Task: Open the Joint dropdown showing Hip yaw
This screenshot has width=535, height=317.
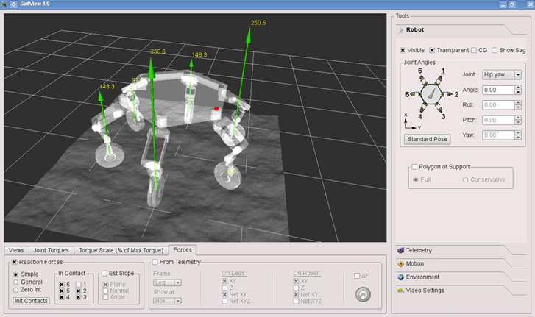Action: point(502,74)
